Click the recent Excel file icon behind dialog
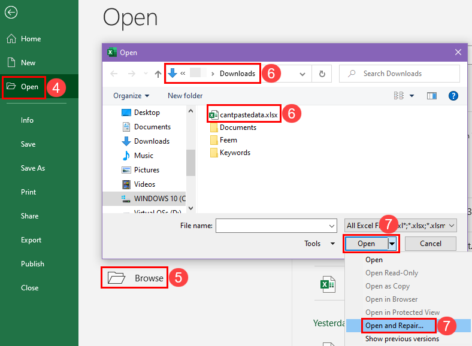 point(328,284)
